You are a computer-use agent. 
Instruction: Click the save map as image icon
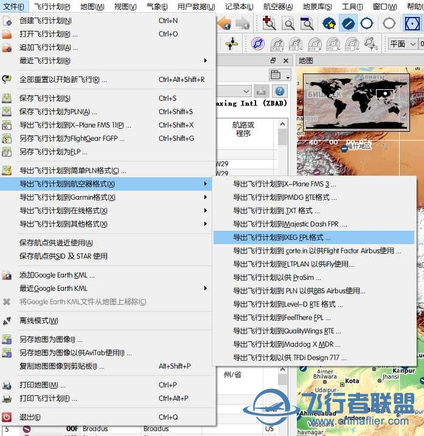click(x=7, y=339)
